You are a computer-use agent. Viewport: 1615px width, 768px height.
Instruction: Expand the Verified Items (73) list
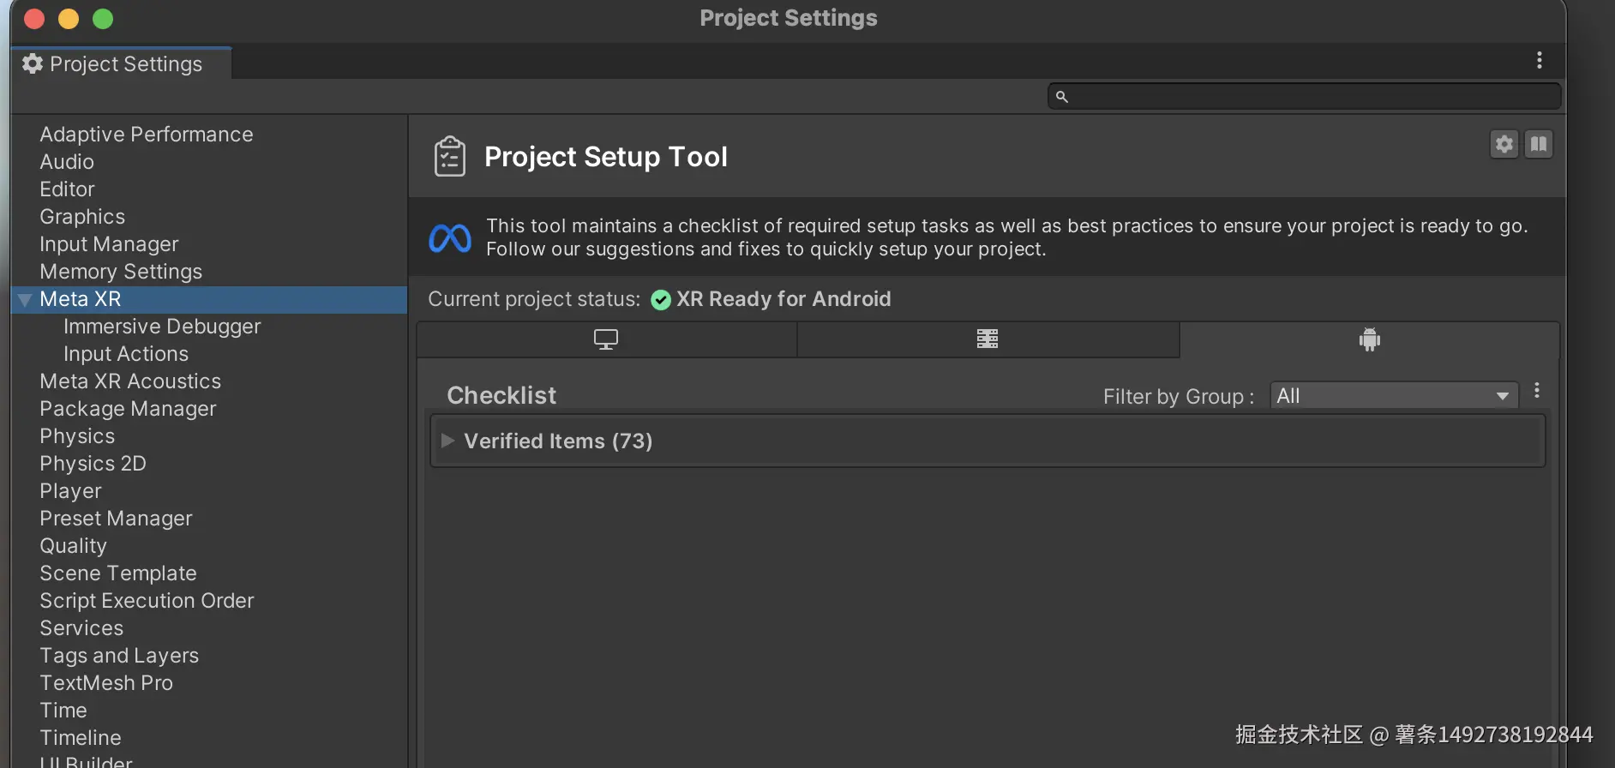[447, 441]
